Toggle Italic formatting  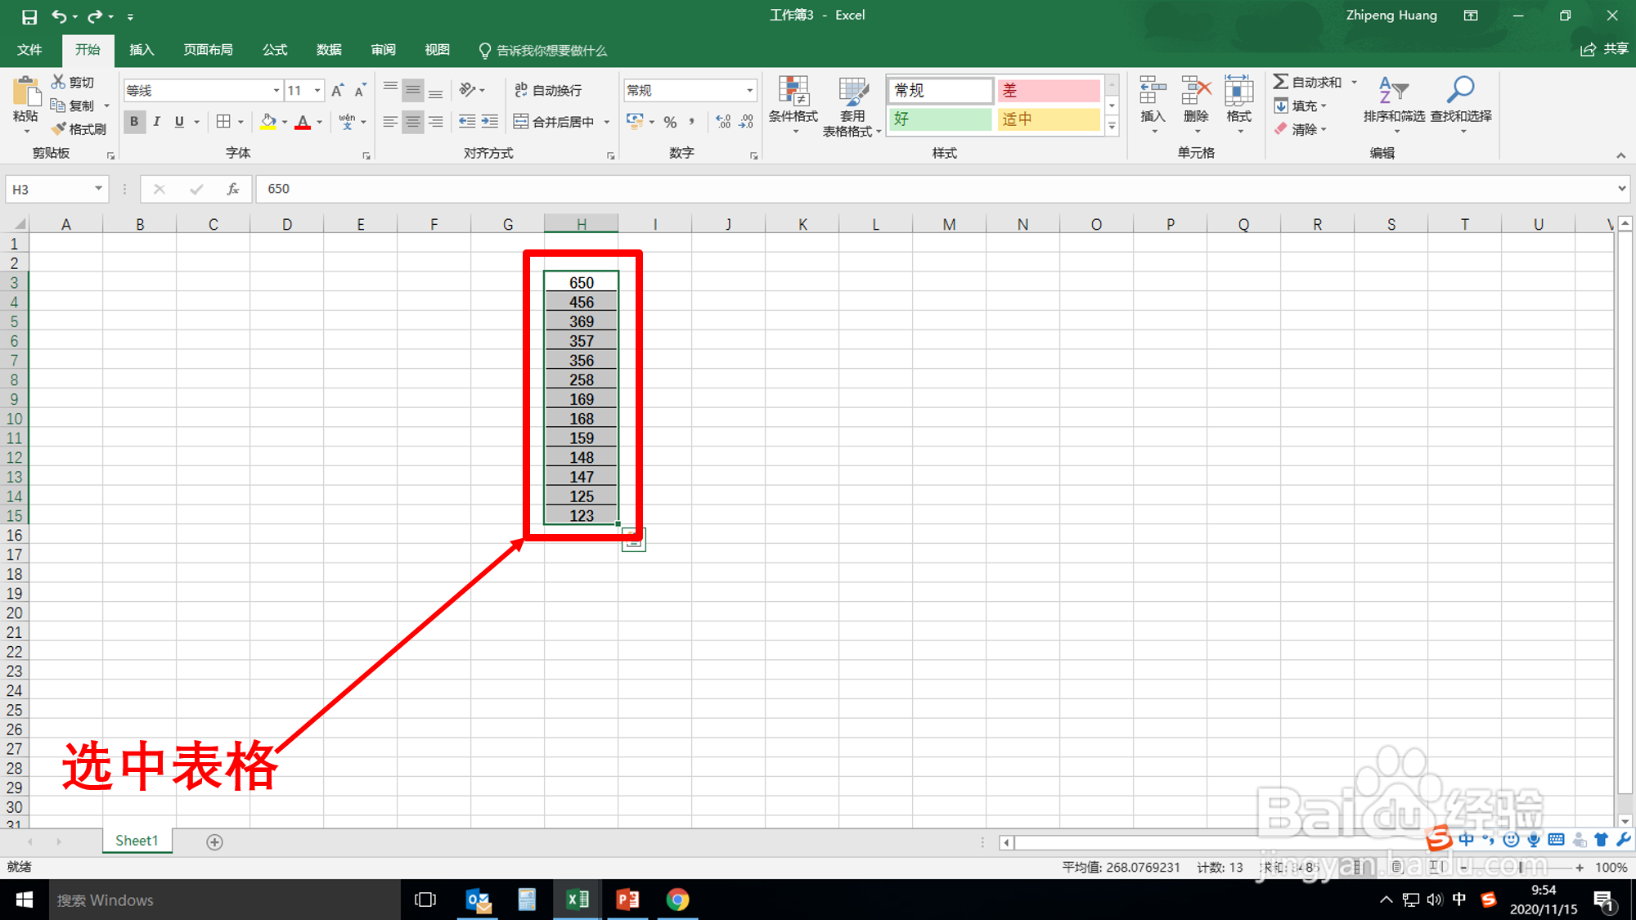pyautogui.click(x=156, y=122)
